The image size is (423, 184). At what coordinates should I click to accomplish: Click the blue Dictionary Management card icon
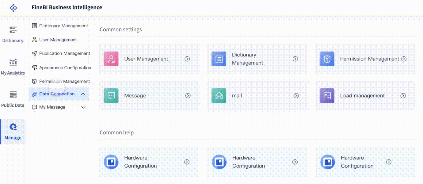pos(219,59)
